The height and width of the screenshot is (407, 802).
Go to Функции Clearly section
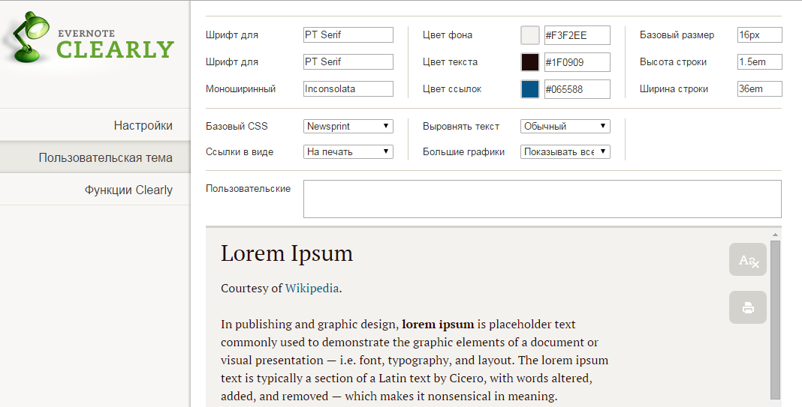tap(128, 190)
